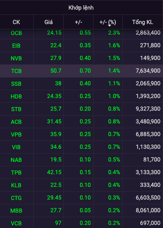163x228 pixels.
Task: Select the Khớp lệnh tab header
Action: [81, 8]
